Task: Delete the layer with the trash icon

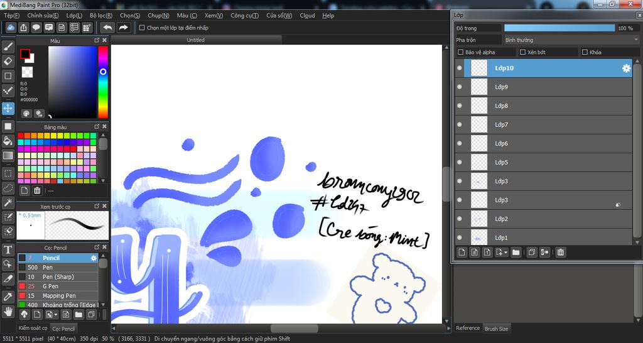Action: 561,253
